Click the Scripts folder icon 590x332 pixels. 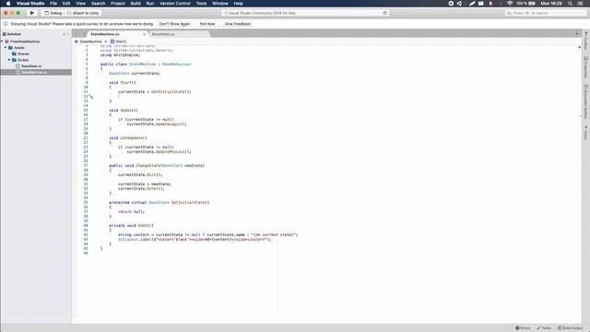pyautogui.click(x=15, y=60)
